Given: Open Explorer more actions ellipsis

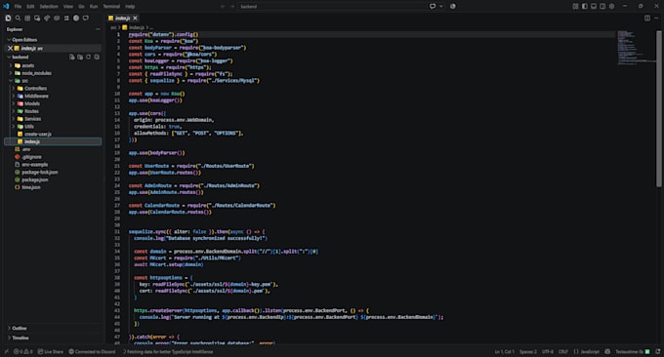Looking at the screenshot, I should 98,29.
